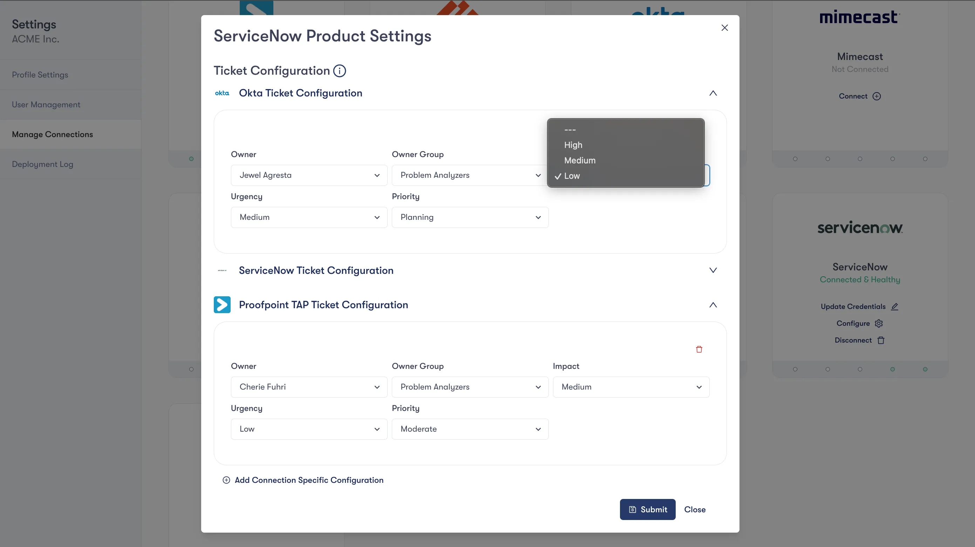Click the Disconnect trash icon for ServiceNow
This screenshot has height=547, width=975.
pyautogui.click(x=881, y=340)
